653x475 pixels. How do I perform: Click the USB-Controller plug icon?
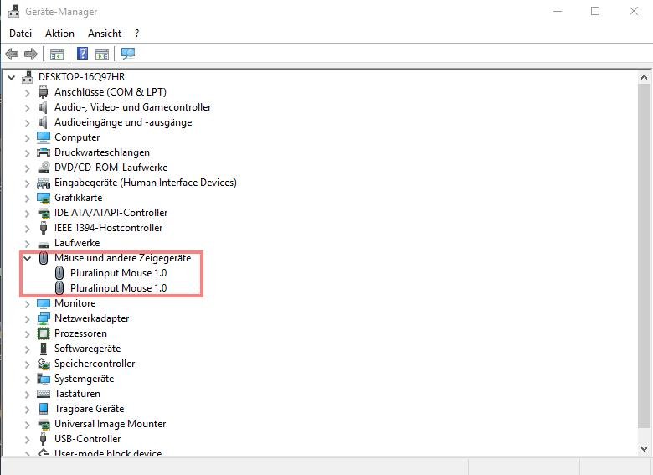tap(43, 439)
